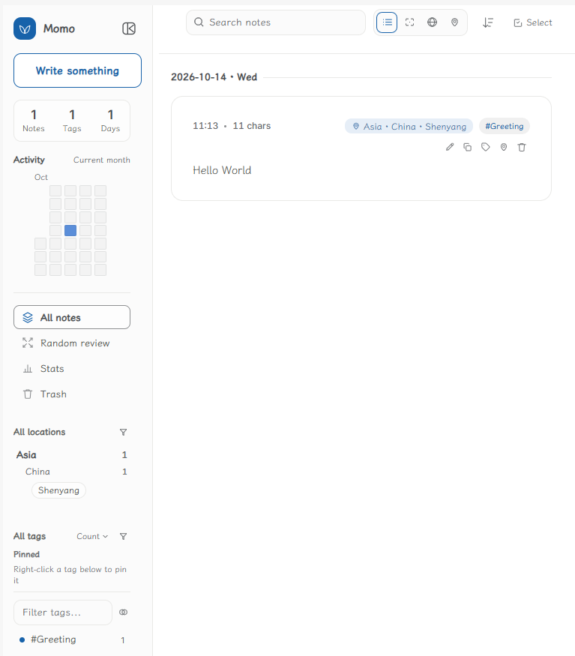575x656 pixels.
Task: Click the stacked layers icon beside All notes
Action: [x=28, y=318]
